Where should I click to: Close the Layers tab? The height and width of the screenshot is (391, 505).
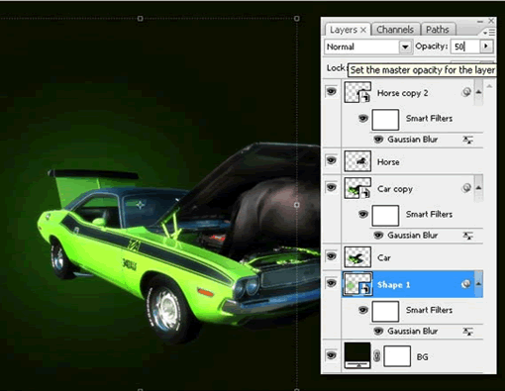pyautogui.click(x=363, y=30)
